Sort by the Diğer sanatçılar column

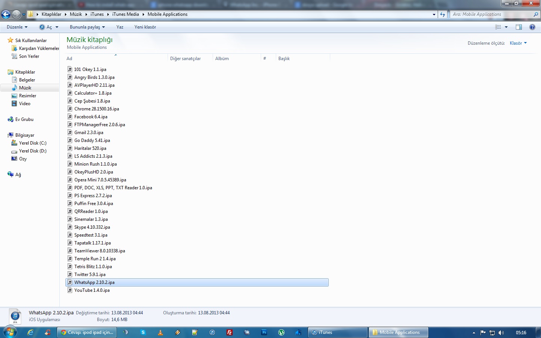(190, 59)
